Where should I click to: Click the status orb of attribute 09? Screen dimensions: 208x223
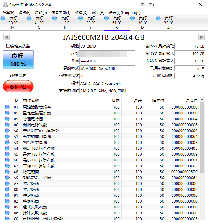click(x=7, y=119)
